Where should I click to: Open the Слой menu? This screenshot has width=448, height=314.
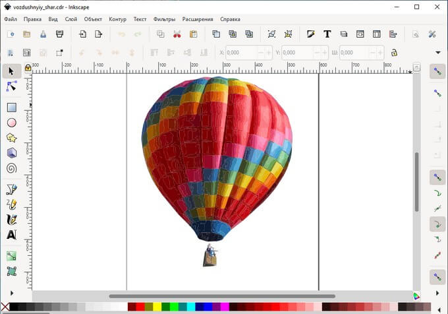71,19
